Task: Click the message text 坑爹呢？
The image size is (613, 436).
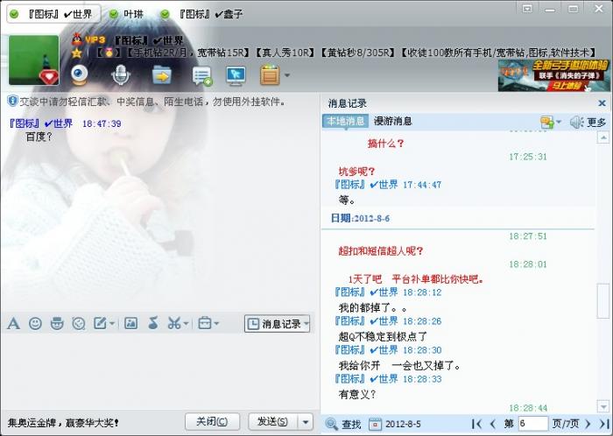Action: (357, 171)
